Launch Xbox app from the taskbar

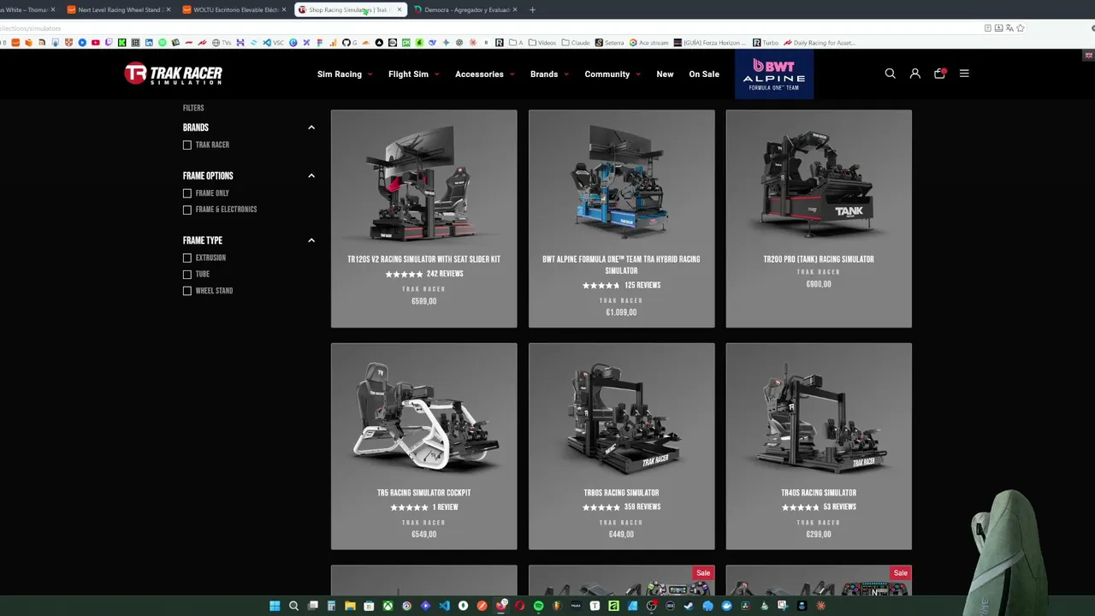click(x=388, y=606)
